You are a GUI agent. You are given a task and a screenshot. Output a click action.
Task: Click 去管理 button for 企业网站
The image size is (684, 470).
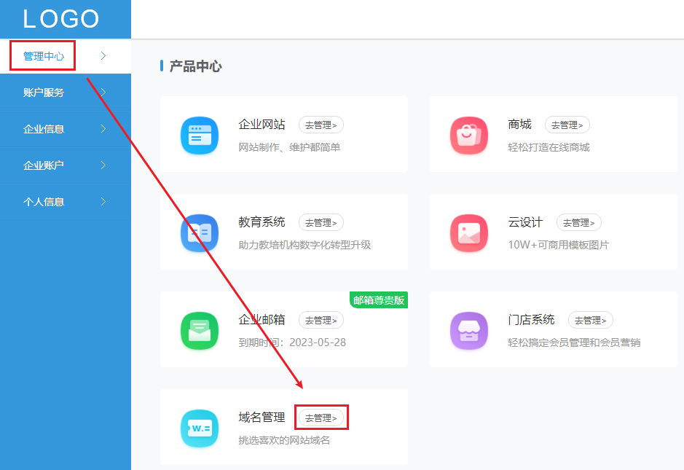click(321, 125)
